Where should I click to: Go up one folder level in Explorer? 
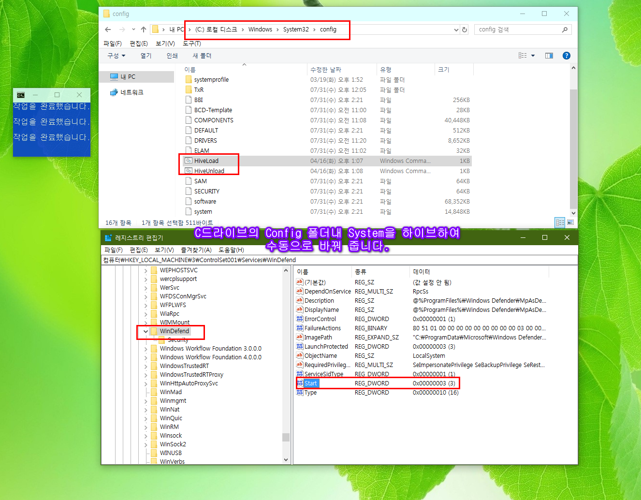(x=143, y=29)
